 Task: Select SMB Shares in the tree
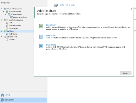tap(13, 34)
